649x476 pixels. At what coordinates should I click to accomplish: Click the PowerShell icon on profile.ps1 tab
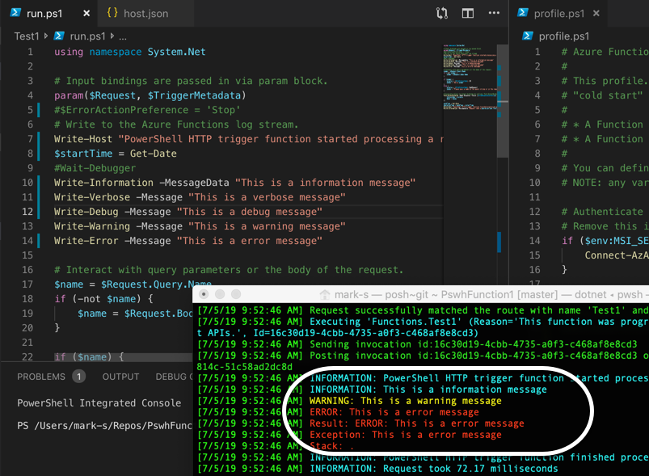pyautogui.click(x=523, y=12)
